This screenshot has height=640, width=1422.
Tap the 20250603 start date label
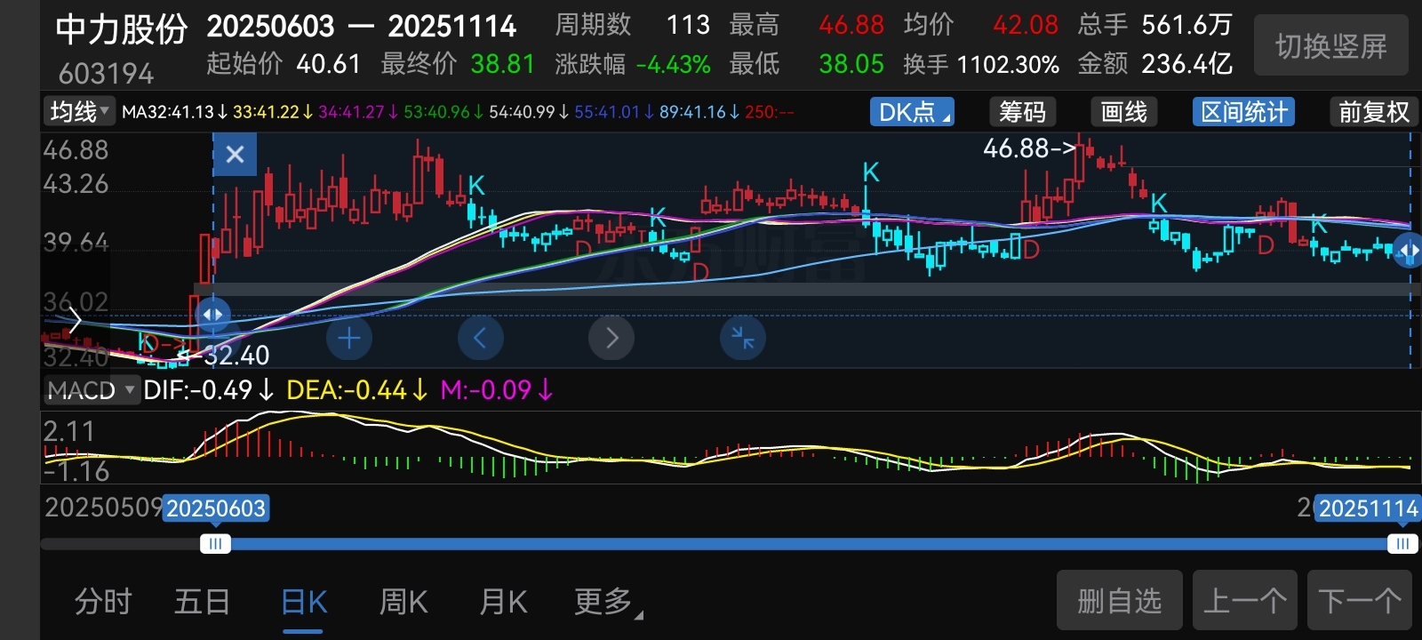[x=216, y=508]
